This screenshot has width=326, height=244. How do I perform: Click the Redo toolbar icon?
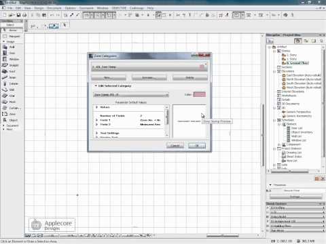click(x=58, y=15)
